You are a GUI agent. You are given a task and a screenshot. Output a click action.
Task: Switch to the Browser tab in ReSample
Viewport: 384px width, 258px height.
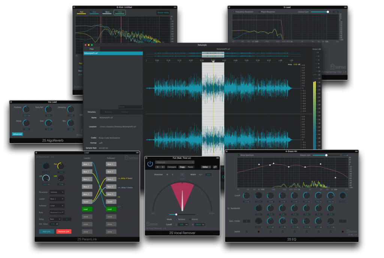click(x=108, y=112)
